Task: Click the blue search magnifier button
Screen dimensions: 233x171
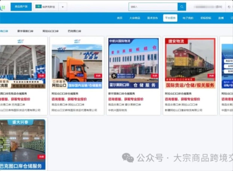Action: click(x=182, y=7)
